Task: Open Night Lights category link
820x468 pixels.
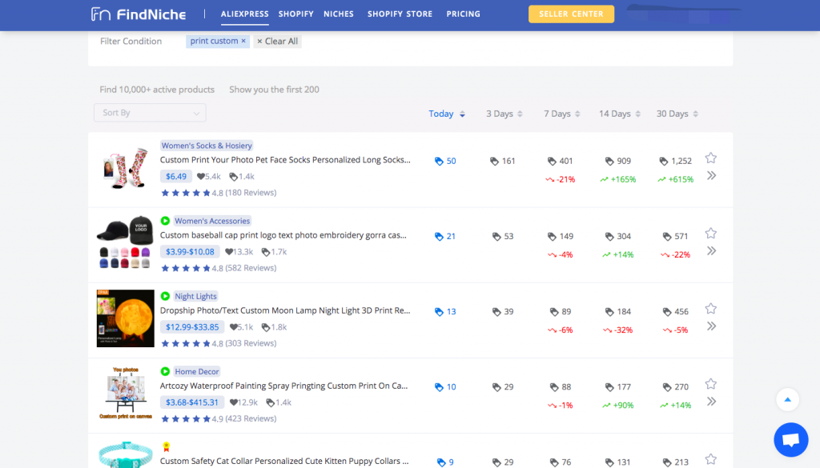Action: click(x=195, y=296)
